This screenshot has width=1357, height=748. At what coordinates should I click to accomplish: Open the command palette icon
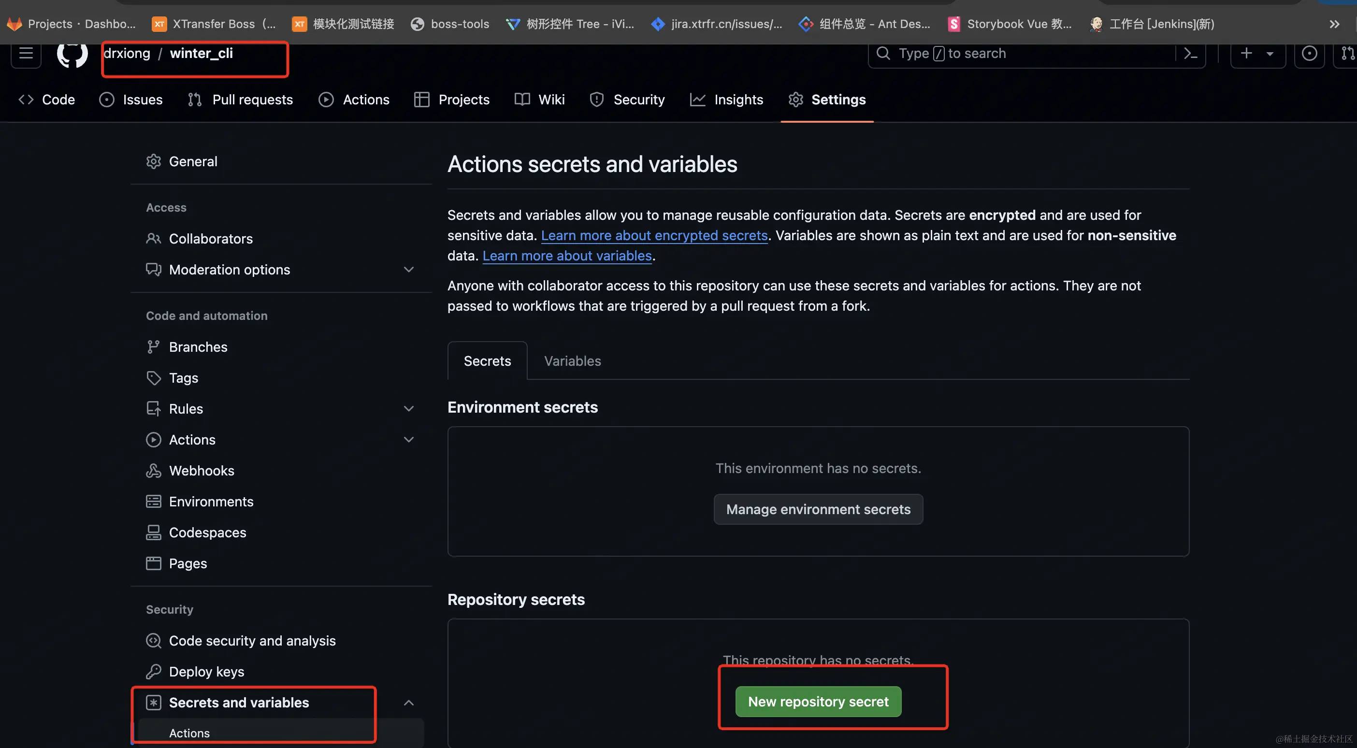pos(1191,54)
